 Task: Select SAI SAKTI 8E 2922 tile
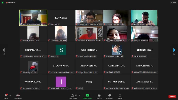[x=117, y=66]
